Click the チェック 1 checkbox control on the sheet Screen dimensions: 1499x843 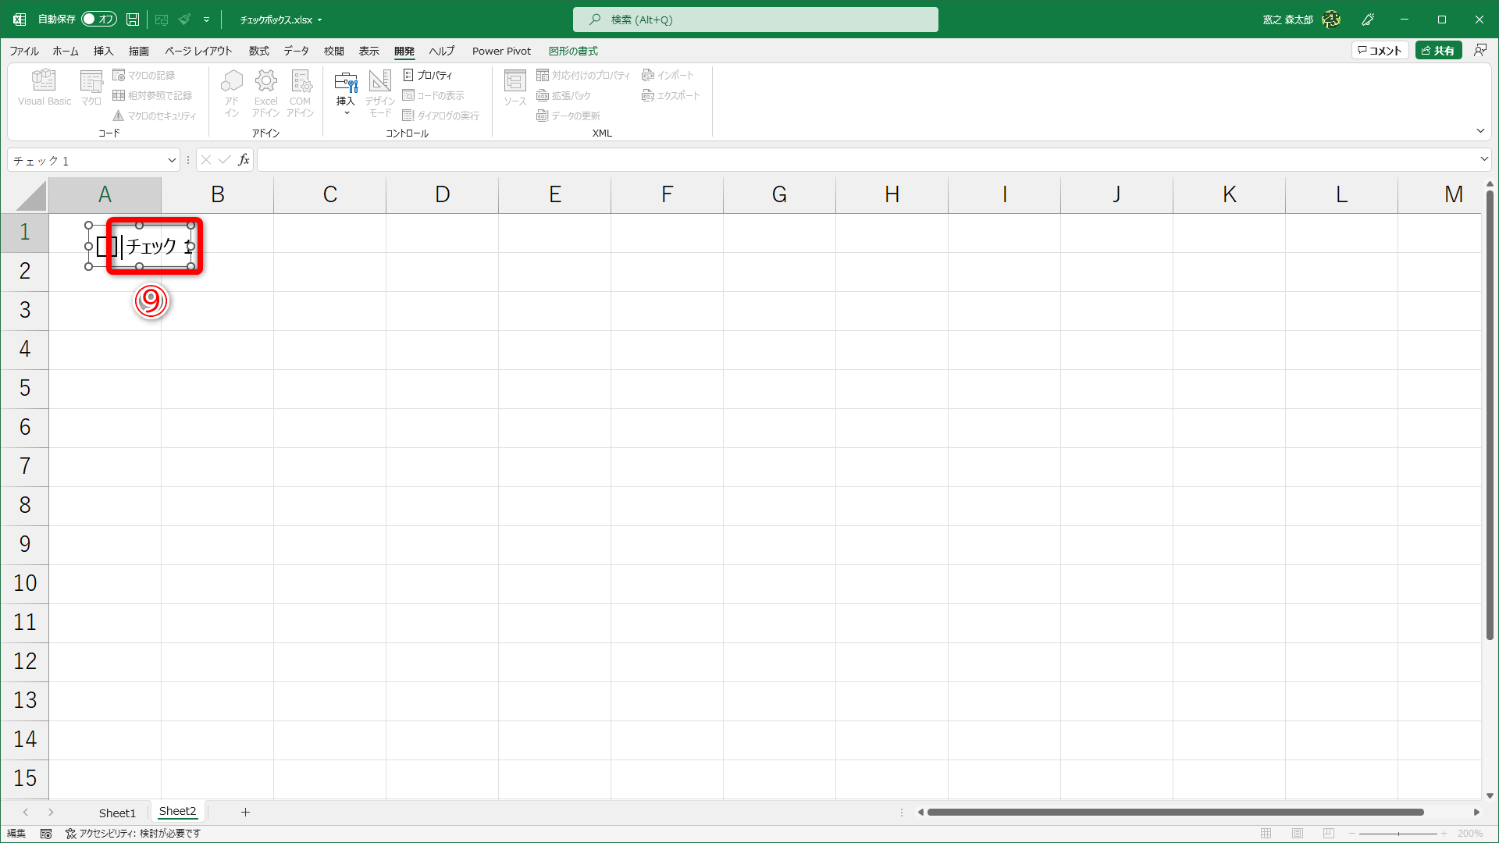click(141, 246)
